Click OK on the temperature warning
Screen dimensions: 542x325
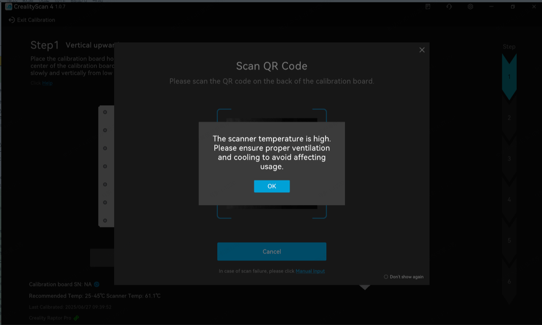point(272,186)
